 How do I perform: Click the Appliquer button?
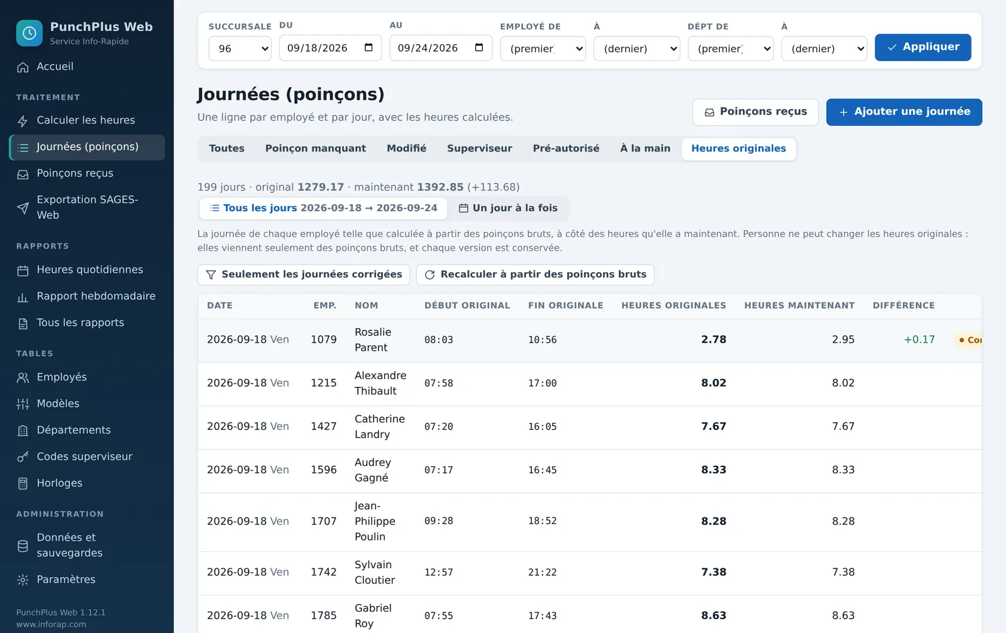922,47
